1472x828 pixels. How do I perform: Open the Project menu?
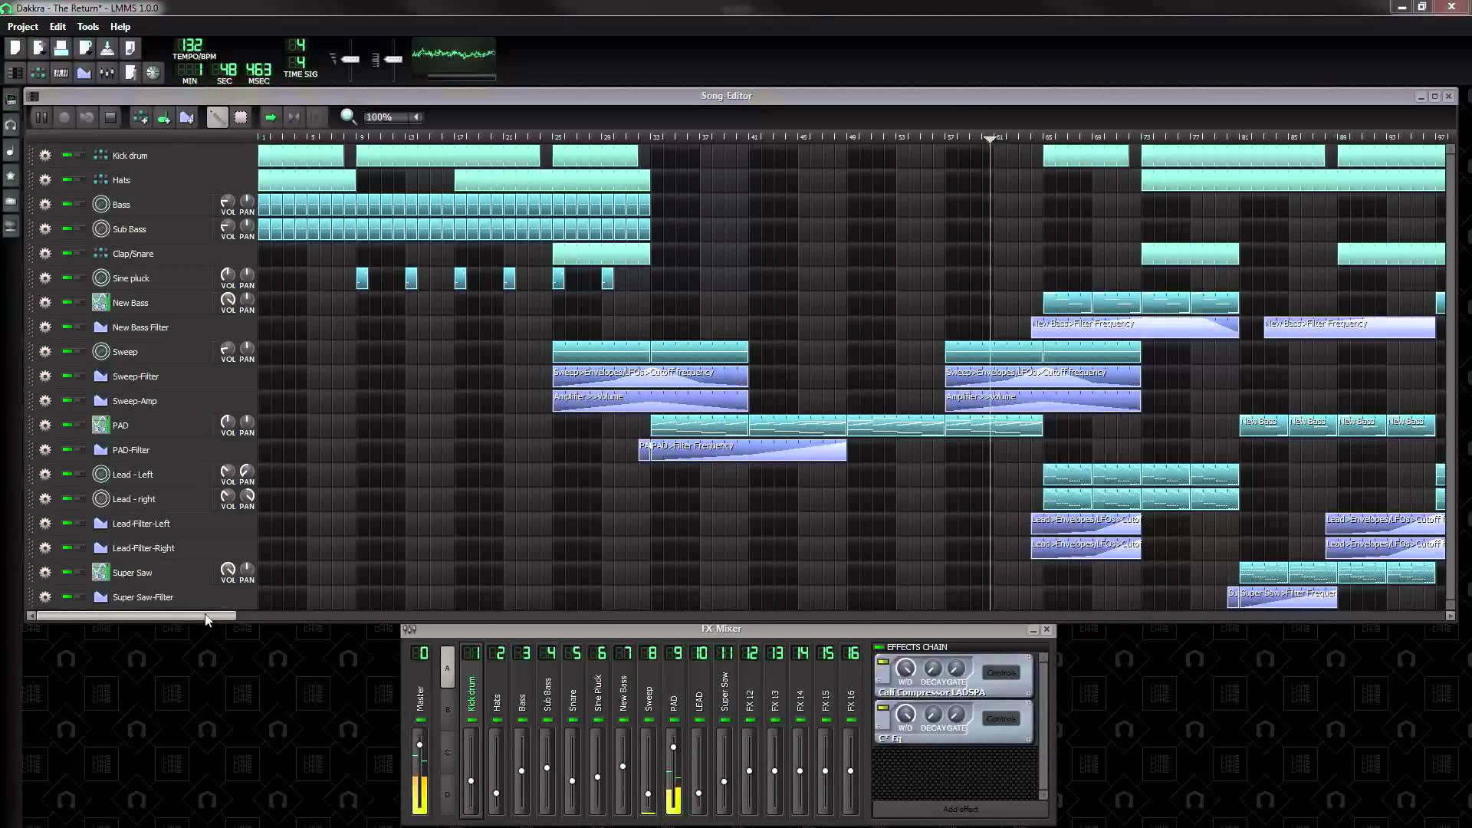tap(22, 26)
